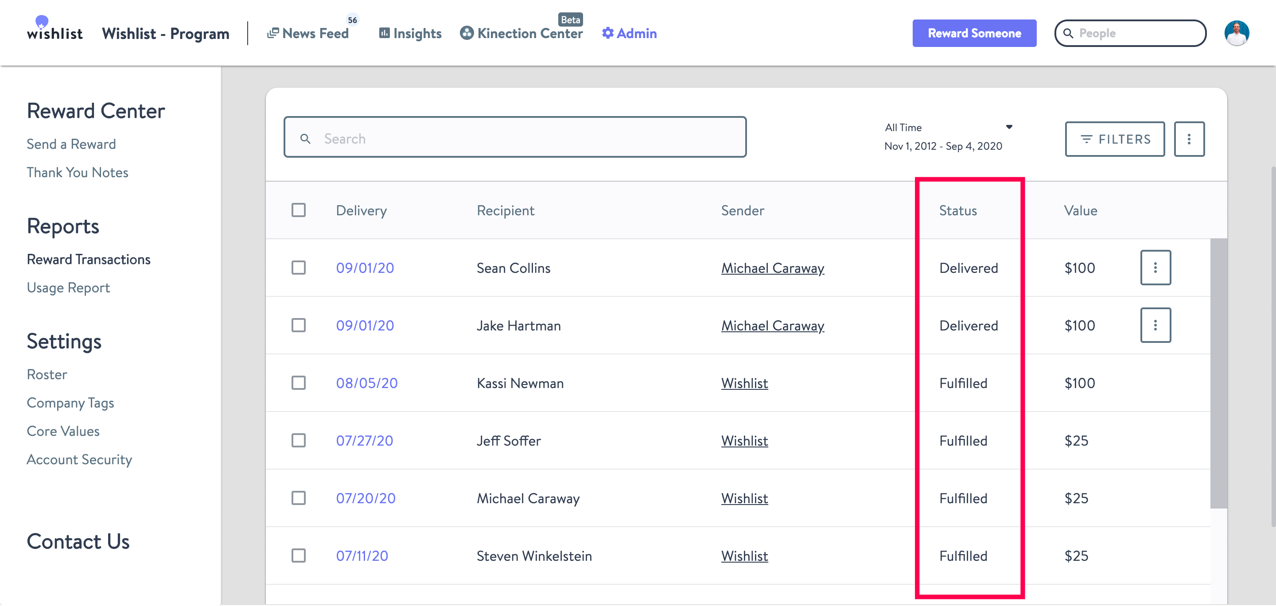Sort by the Delivery column header
Viewport: 1276px width, 606px height.
coord(361,210)
